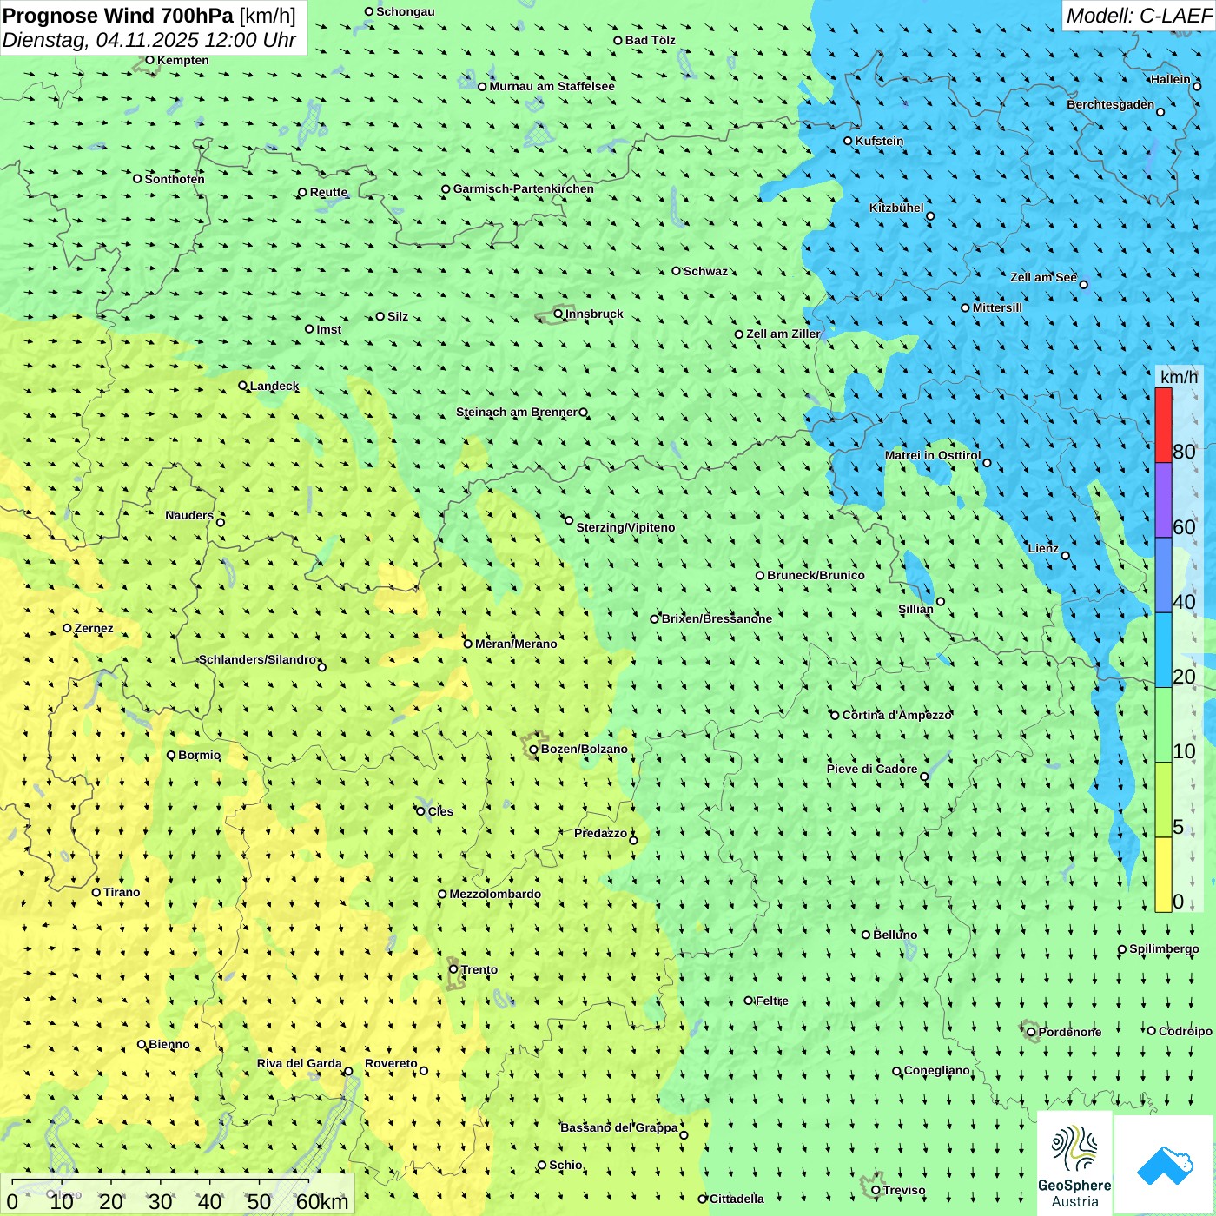The height and width of the screenshot is (1216, 1216).
Task: Click the Brixen/Bressanone label
Action: point(717,618)
